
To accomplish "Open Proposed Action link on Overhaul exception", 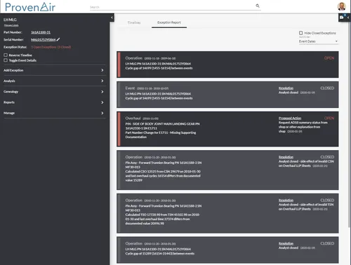I will pyautogui.click(x=290, y=118).
